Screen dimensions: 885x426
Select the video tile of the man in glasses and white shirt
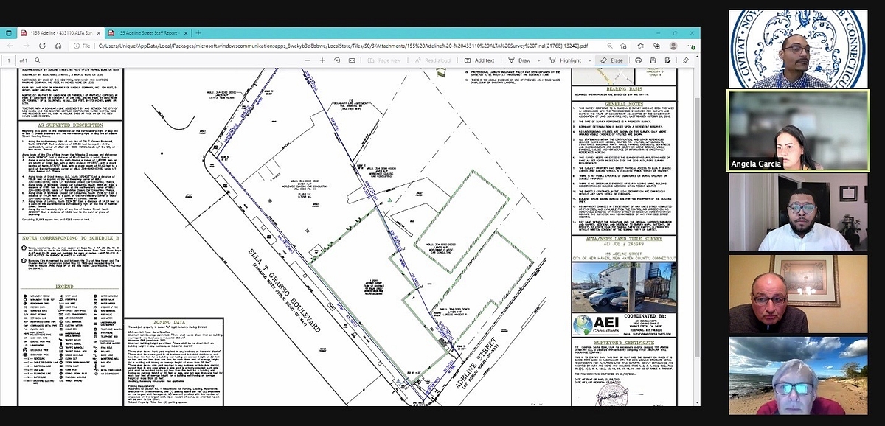coord(798,212)
